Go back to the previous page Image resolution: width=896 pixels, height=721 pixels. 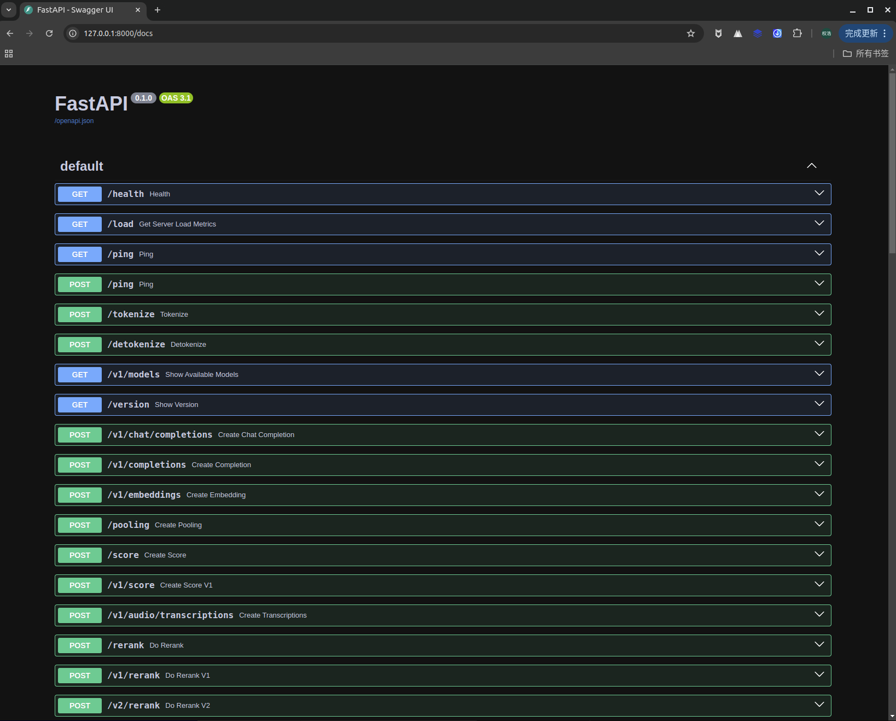(10, 33)
